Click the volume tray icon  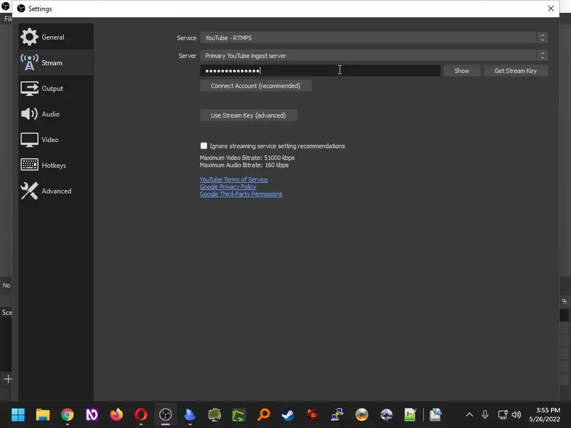[516, 415]
